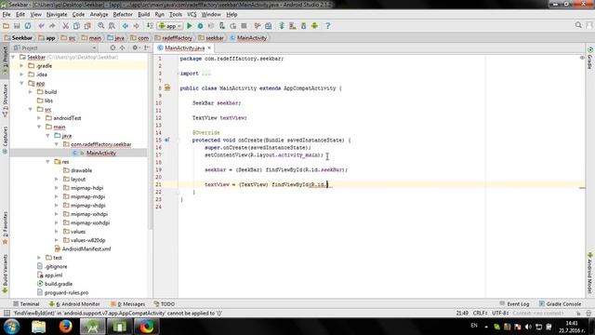The height and width of the screenshot is (335, 595).
Task: Expand the values folder
Action: 57,232
